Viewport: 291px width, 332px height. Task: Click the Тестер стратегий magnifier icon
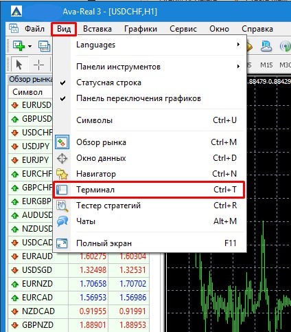62,206
